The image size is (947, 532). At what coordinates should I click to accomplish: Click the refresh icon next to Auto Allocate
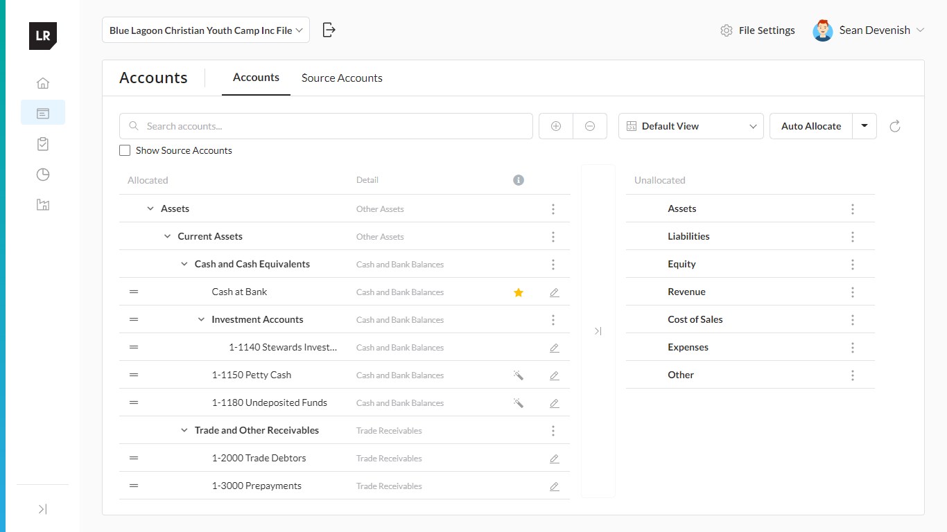[895, 126]
